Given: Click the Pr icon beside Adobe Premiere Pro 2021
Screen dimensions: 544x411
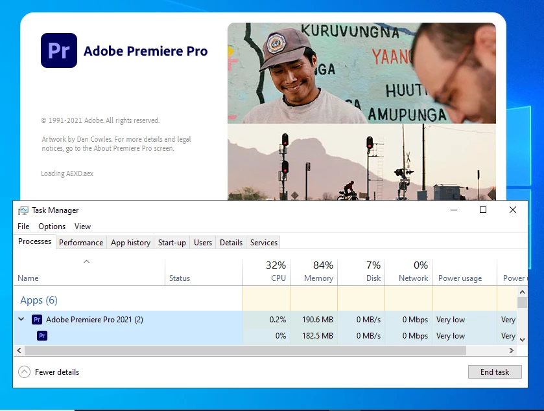Looking at the screenshot, I should click(37, 319).
